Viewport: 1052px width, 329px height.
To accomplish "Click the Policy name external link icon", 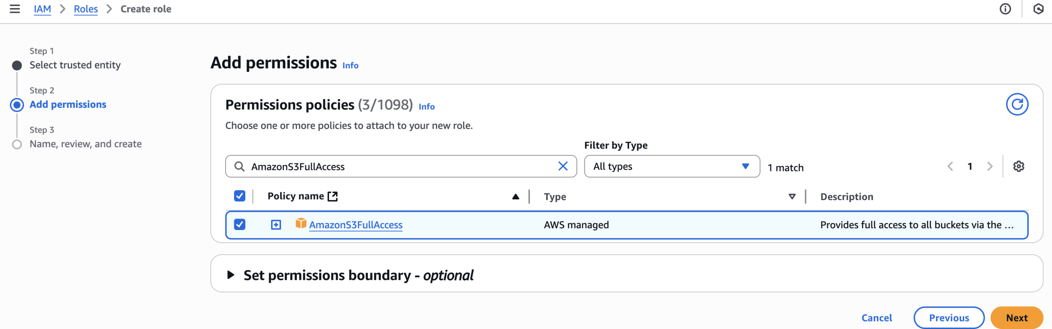I will [332, 196].
